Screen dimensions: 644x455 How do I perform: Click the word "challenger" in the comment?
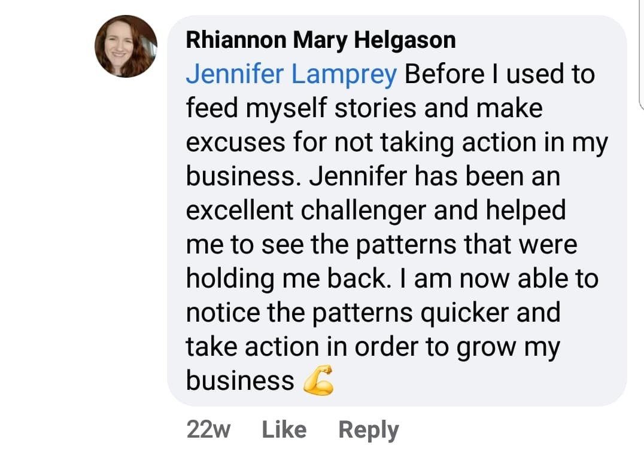[x=363, y=211]
